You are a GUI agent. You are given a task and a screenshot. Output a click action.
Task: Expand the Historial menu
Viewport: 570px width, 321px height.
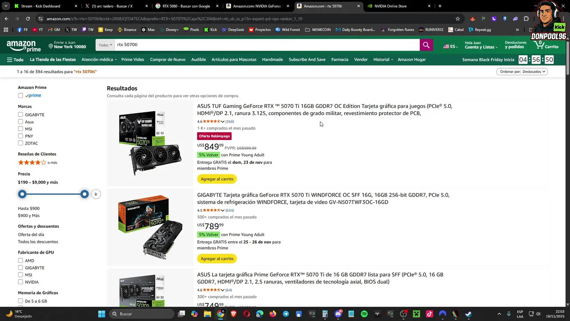[x=383, y=59]
